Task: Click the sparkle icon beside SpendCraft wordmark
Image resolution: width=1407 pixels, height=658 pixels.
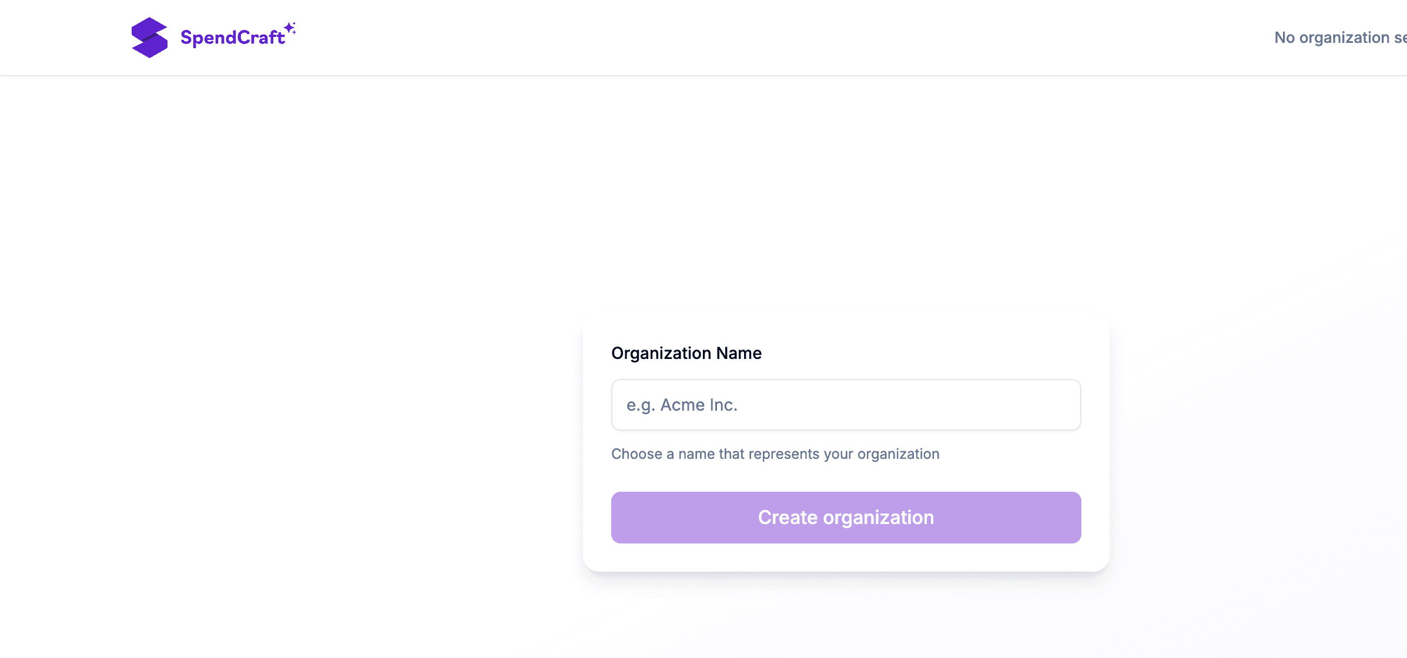Action: click(289, 28)
